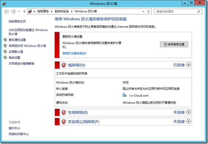The image size is (208, 144).
Task: Click 已连接 status of 域网络
Action: coord(179,65)
